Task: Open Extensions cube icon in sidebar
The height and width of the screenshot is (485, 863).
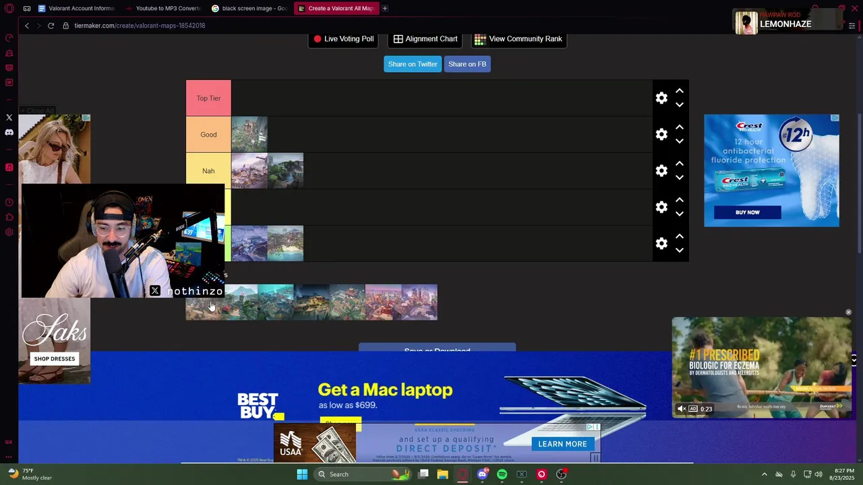Action: 9,218
